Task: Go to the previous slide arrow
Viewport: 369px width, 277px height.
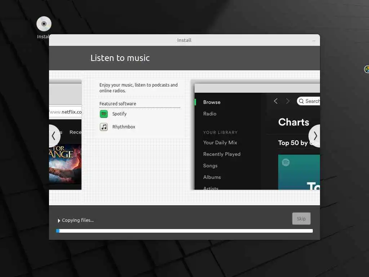Action: click(54, 136)
